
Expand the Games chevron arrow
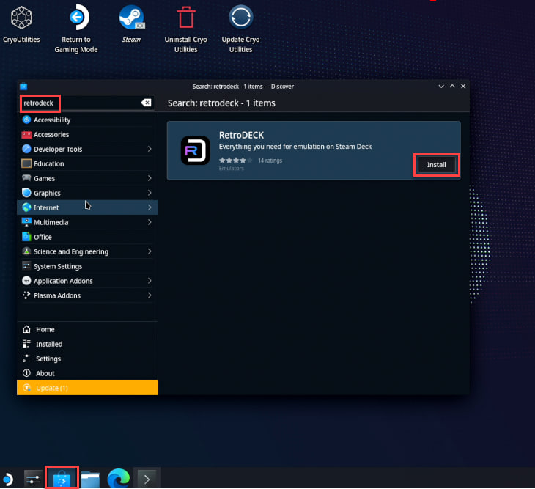150,178
